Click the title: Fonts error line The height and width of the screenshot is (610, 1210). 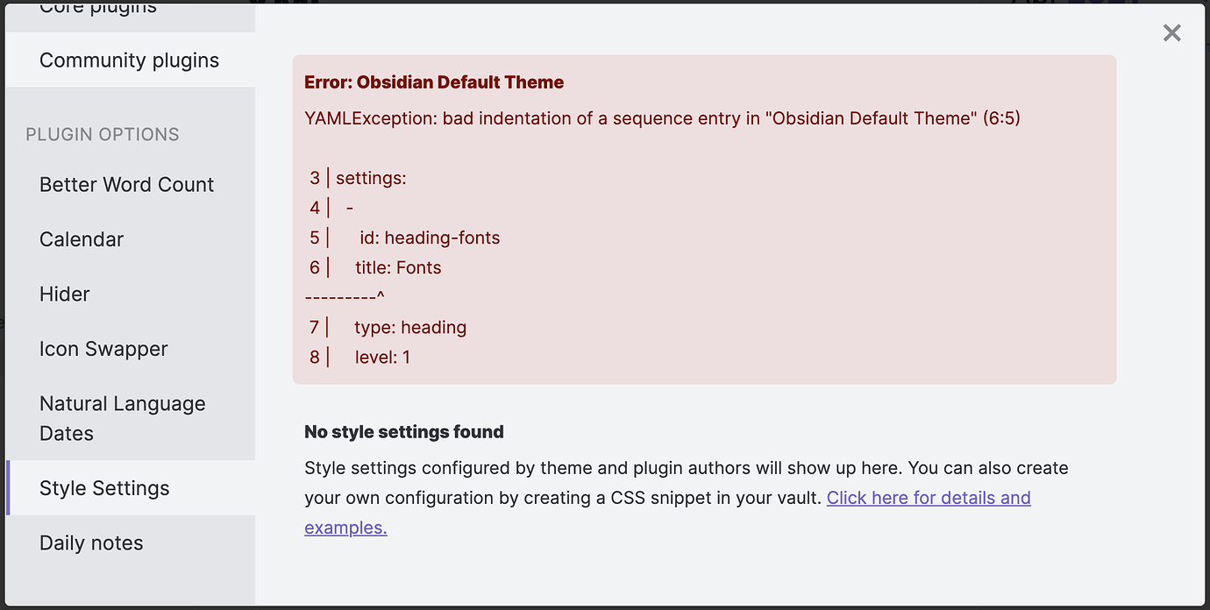click(398, 267)
